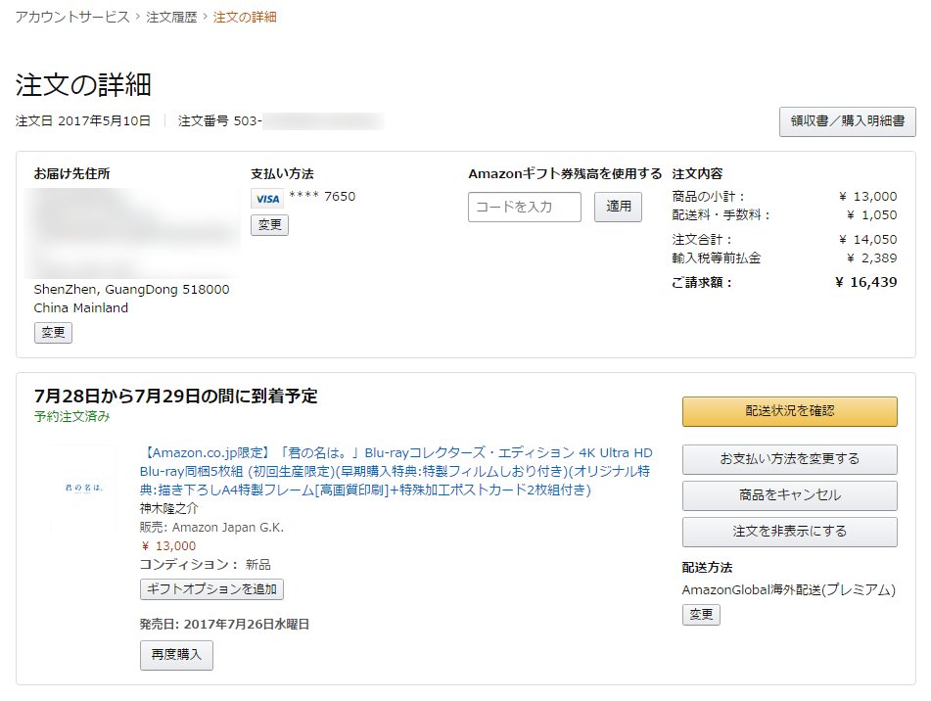Open the 領収書／購入明細書 button
The image size is (931, 701).
point(847,121)
